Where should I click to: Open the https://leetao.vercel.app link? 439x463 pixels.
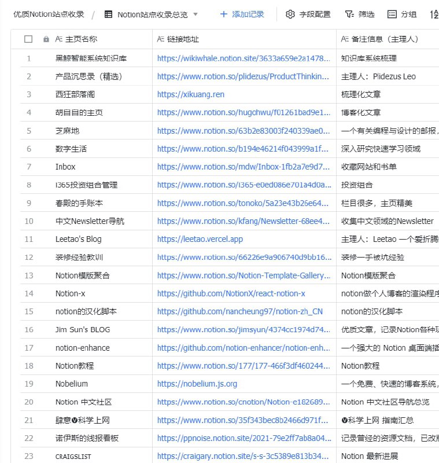pos(200,239)
